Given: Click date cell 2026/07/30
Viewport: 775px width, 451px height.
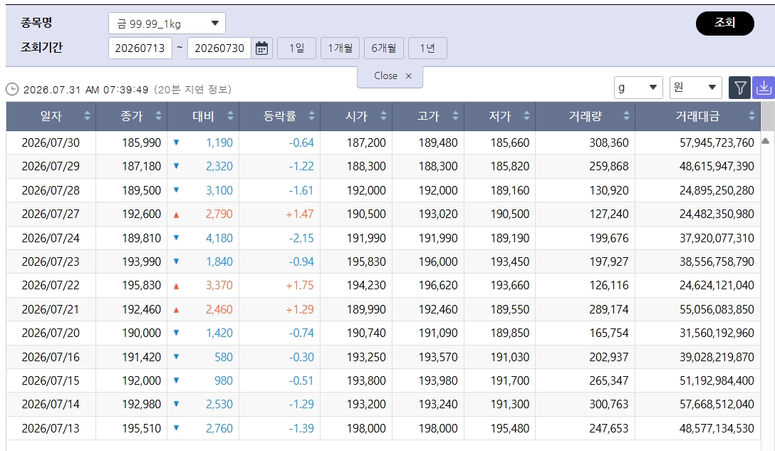Looking at the screenshot, I should pos(51,142).
